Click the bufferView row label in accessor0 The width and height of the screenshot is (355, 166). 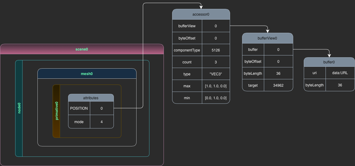point(187,26)
